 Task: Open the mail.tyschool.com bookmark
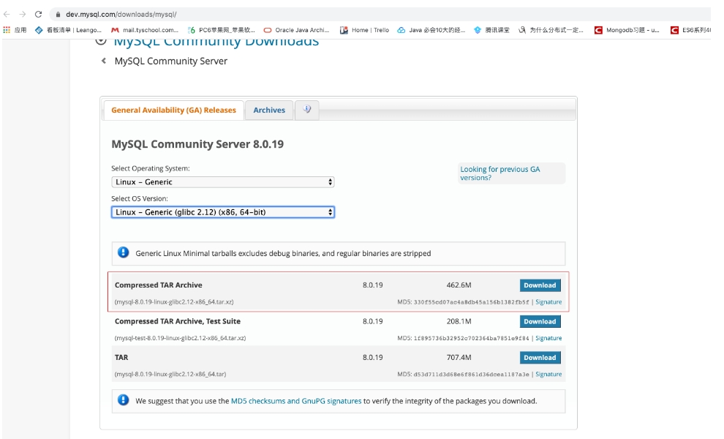(x=145, y=30)
